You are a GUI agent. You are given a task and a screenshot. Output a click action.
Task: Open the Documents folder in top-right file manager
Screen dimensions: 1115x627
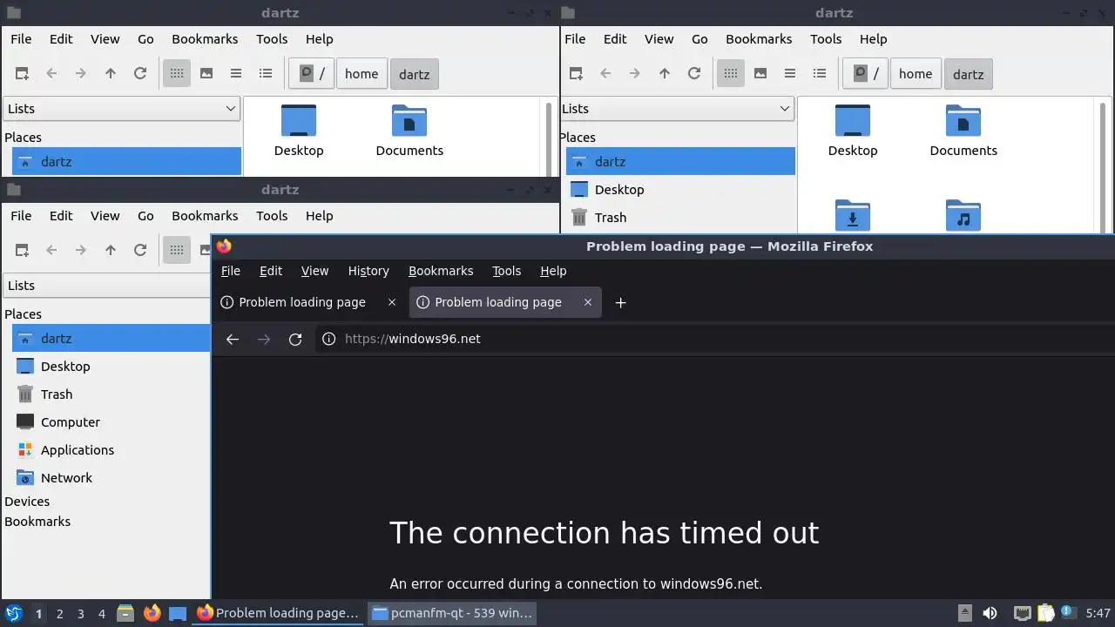pyautogui.click(x=963, y=131)
